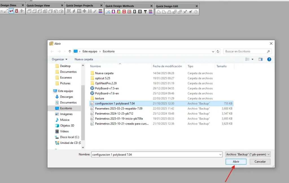The width and height of the screenshot is (289, 183).
Task: Expand the Organizar menu
Action: coord(60,59)
